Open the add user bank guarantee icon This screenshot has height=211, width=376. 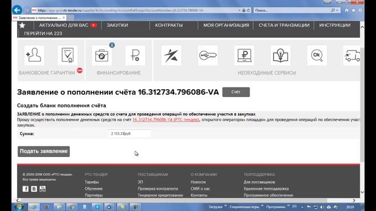click(x=34, y=55)
